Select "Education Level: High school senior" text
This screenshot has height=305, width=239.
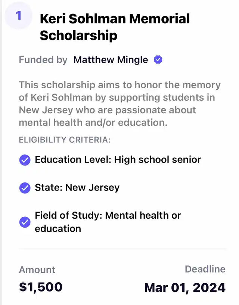tap(118, 160)
